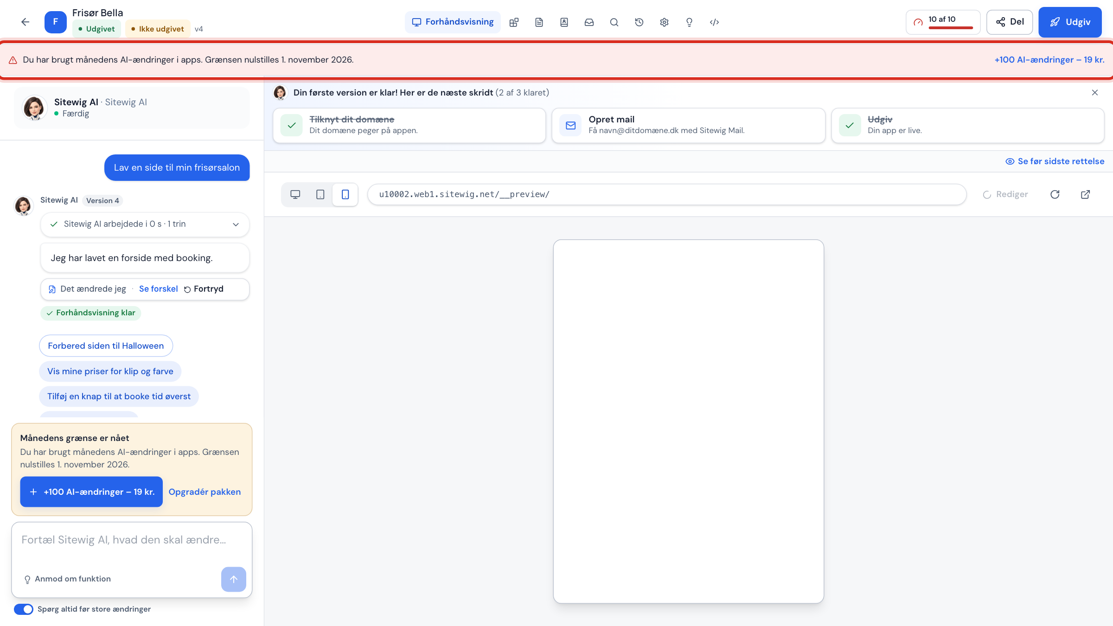Click 'Se før sidste rettelse' link
Viewport: 1113px width, 626px height.
click(1055, 161)
